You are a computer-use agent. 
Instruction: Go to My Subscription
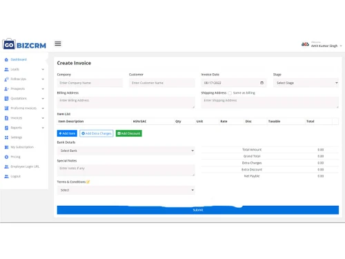[22, 147]
